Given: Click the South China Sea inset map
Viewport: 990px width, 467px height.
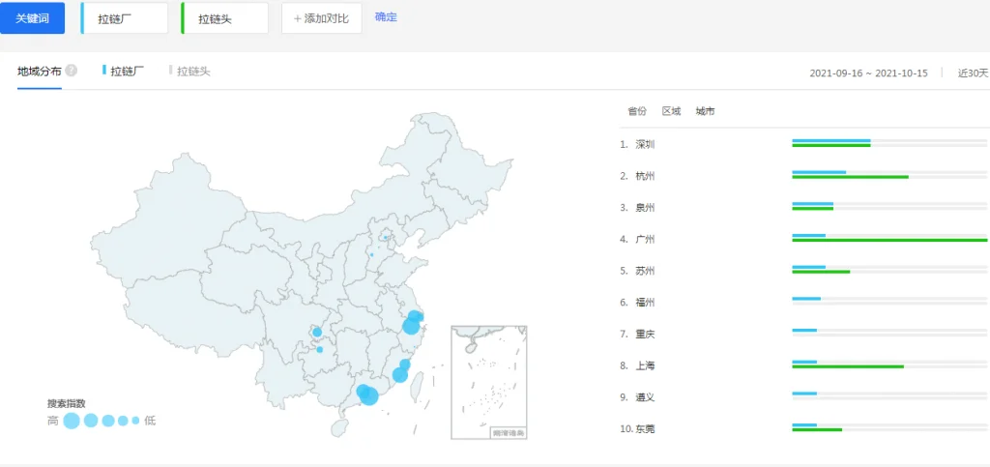Looking at the screenshot, I should pos(488,382).
